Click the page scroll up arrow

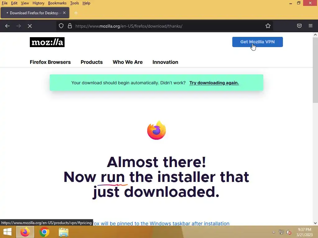pos(315,35)
